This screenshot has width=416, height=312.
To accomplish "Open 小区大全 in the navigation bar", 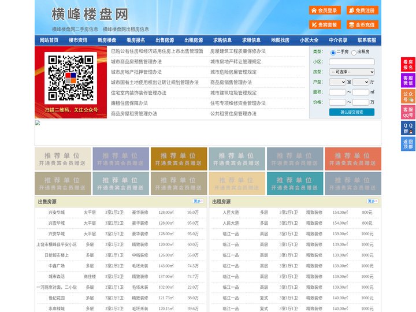I will [309, 40].
